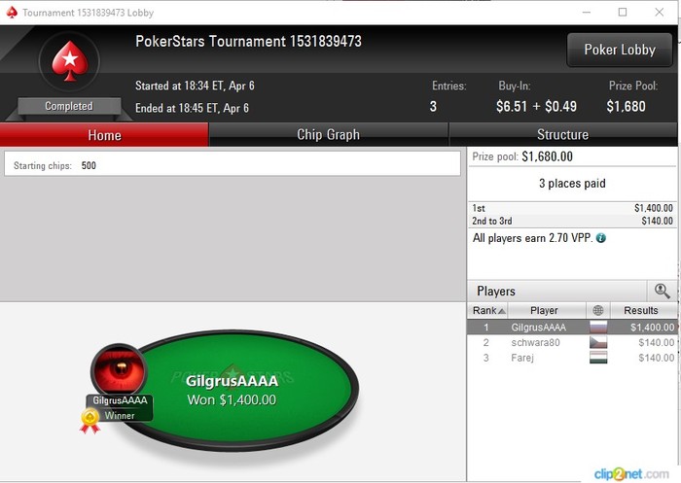Click the VPP info icon
681x483 pixels.
tap(600, 238)
